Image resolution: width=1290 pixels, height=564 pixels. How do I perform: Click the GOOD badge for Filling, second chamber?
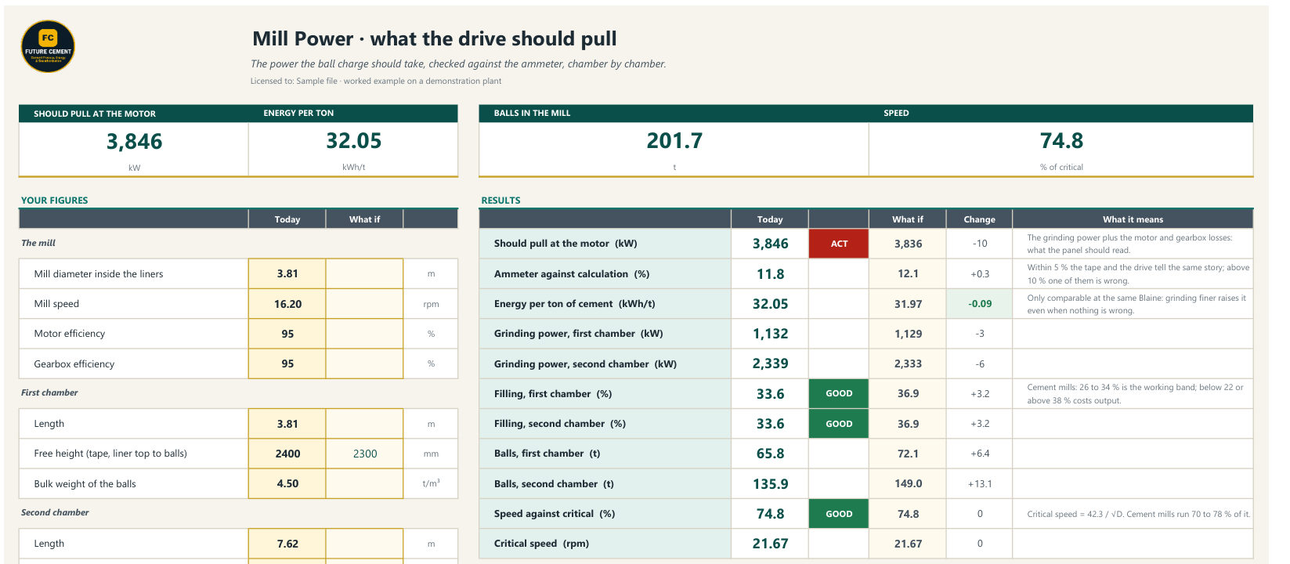(839, 424)
